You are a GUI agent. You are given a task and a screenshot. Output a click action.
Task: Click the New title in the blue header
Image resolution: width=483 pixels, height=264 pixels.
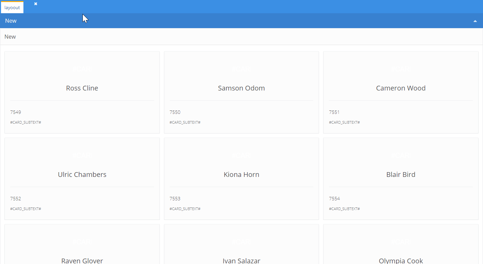(11, 21)
